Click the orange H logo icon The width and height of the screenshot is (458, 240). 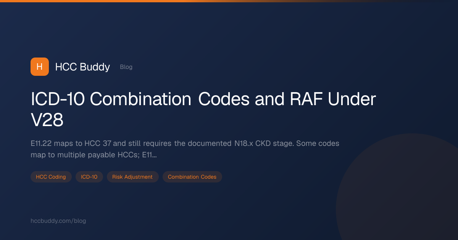(x=40, y=67)
